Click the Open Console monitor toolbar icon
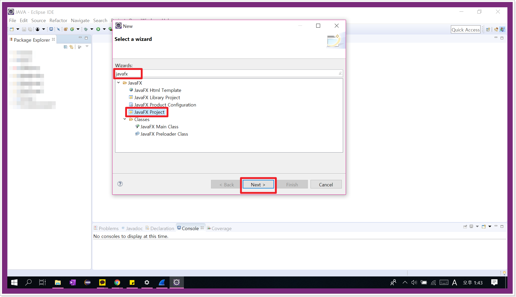Viewport: 516px width, 297px height. point(51,29)
